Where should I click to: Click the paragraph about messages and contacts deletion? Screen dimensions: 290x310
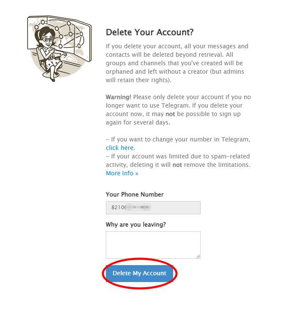pyautogui.click(x=177, y=63)
